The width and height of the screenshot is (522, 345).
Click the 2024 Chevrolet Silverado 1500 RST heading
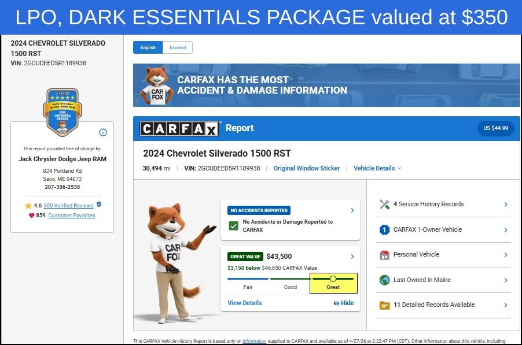216,153
